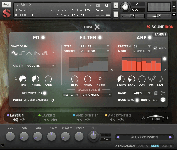Click the Layer 1 link icon
Viewport: 177px width, 150px height.
click(x=23, y=120)
